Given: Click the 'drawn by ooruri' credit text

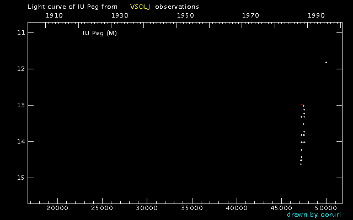Looking at the screenshot, I should pos(314,215).
